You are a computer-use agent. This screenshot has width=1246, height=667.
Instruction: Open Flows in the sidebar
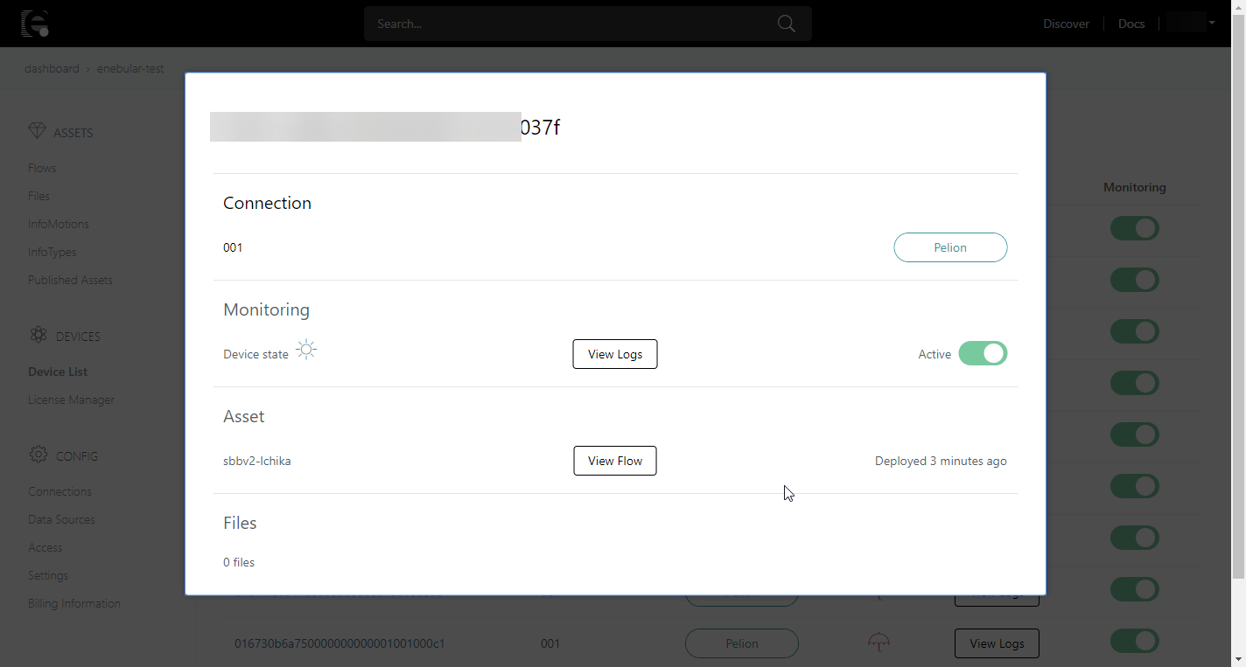42,168
